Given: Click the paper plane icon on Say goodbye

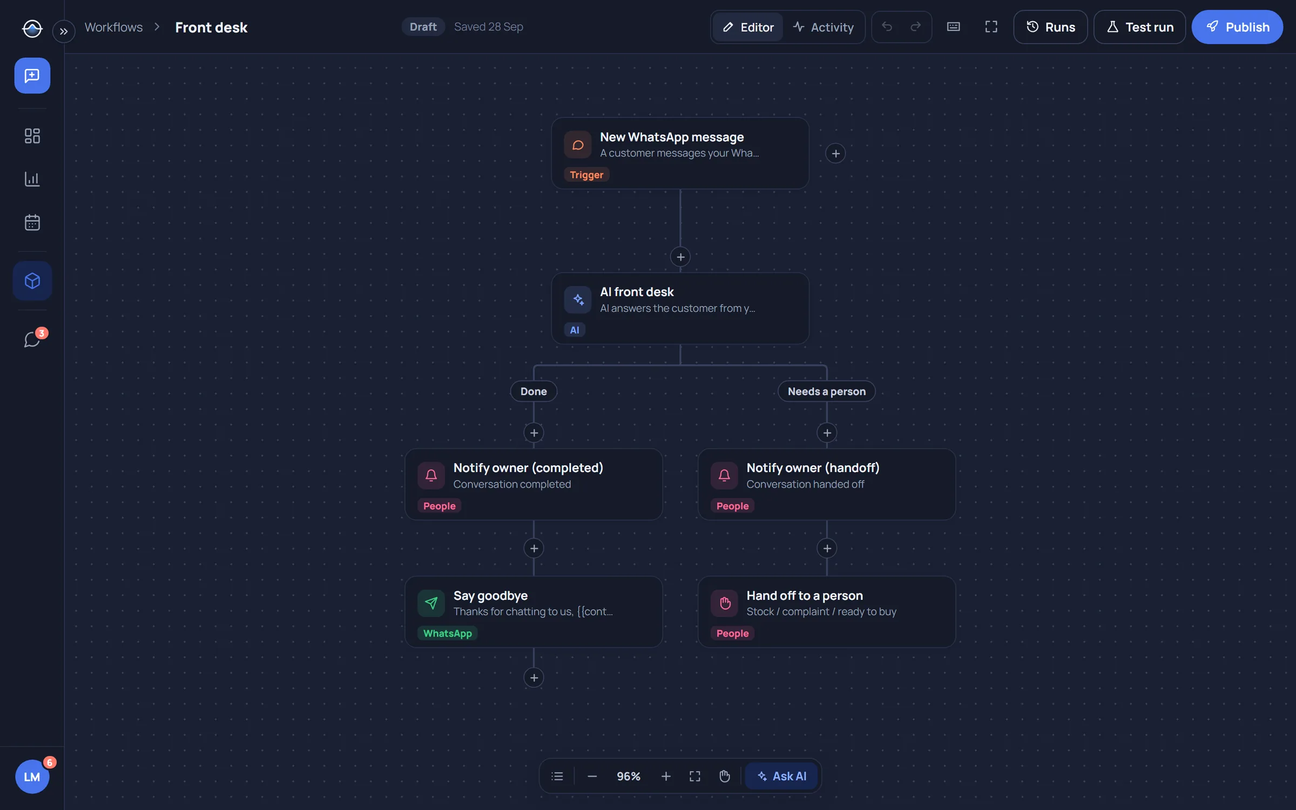Looking at the screenshot, I should 431,603.
